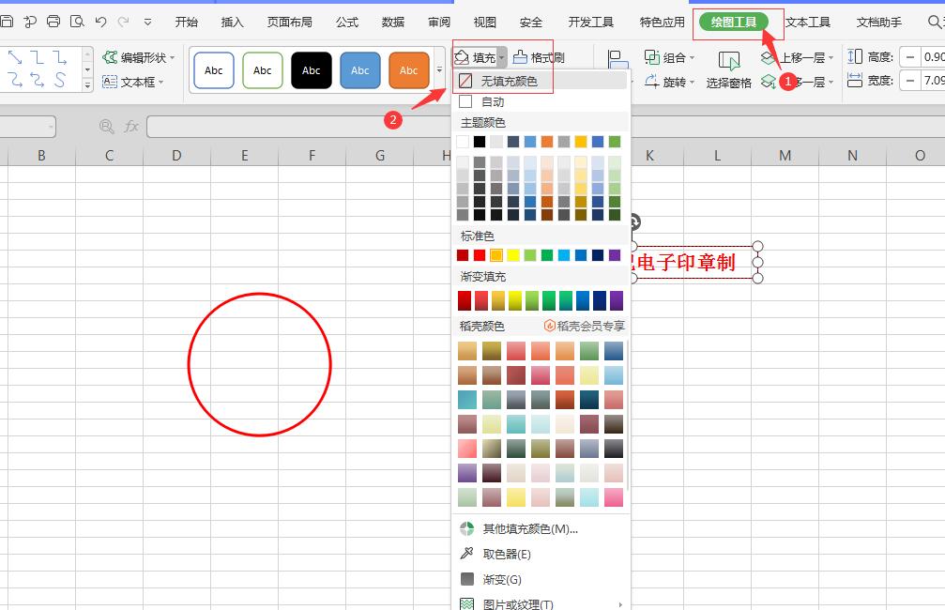945x610 pixels.
Task: Switch to the 插入 tab
Action: 232,22
